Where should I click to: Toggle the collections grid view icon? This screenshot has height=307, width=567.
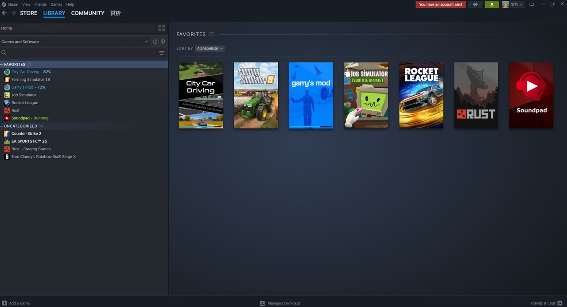162,28
